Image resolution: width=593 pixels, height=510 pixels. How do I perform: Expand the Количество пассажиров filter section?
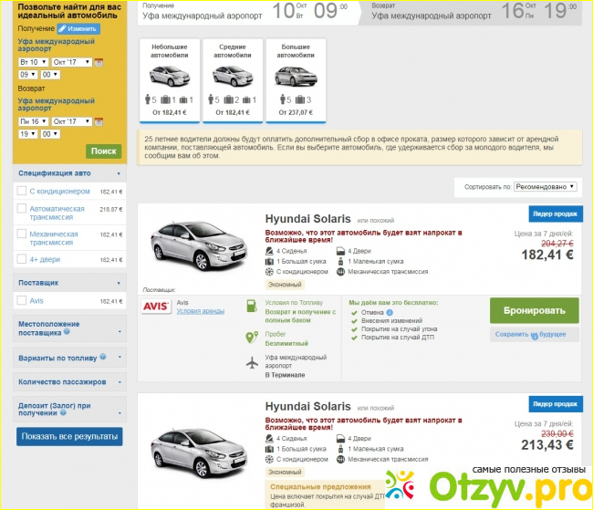point(68,381)
